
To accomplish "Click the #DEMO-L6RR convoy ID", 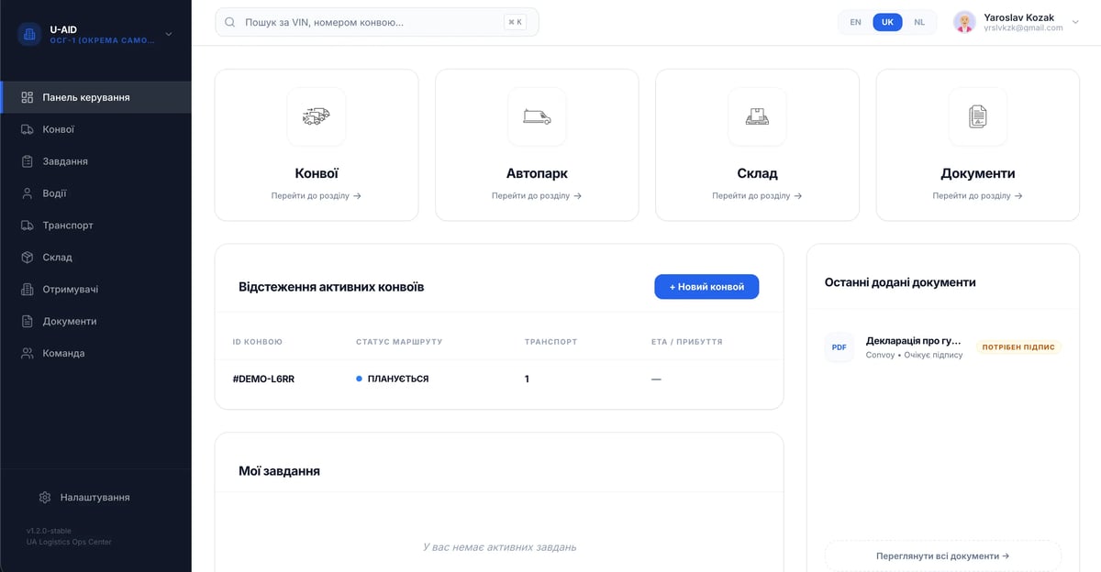I will tap(263, 379).
